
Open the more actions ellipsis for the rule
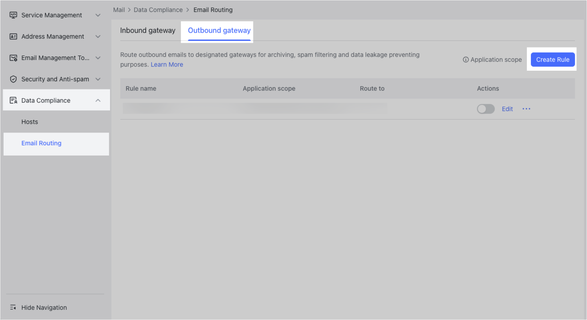click(526, 109)
